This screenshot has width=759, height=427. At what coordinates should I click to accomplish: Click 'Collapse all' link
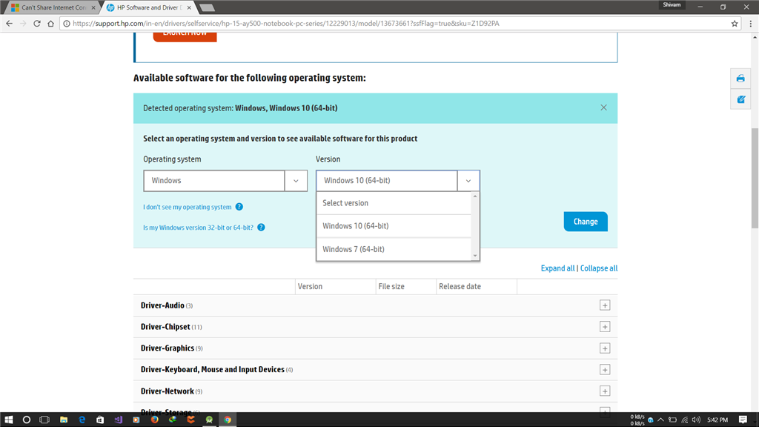599,268
